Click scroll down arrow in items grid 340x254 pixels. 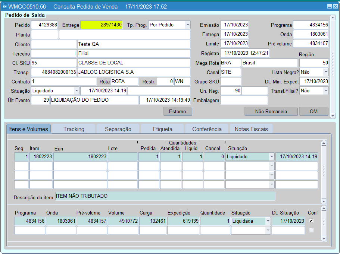(324, 201)
